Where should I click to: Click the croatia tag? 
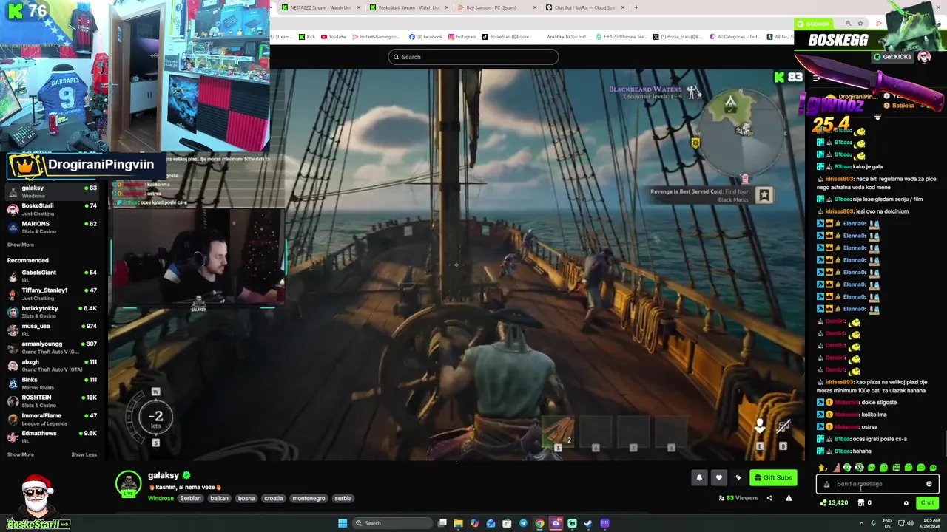[274, 498]
